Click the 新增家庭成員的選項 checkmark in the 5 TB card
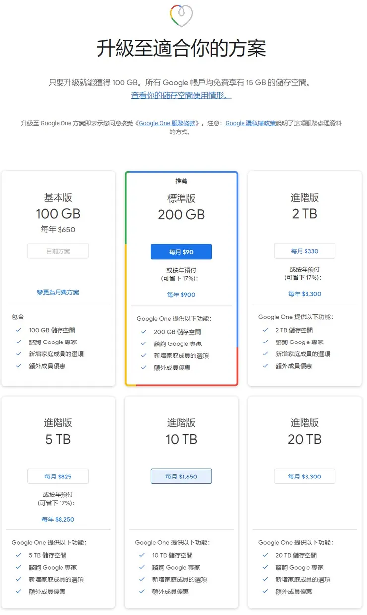 click(x=19, y=579)
